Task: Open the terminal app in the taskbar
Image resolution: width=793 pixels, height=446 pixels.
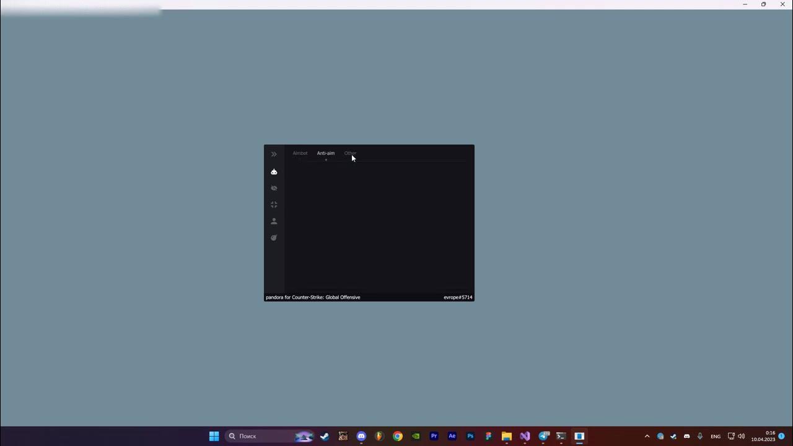Action: tap(561, 436)
